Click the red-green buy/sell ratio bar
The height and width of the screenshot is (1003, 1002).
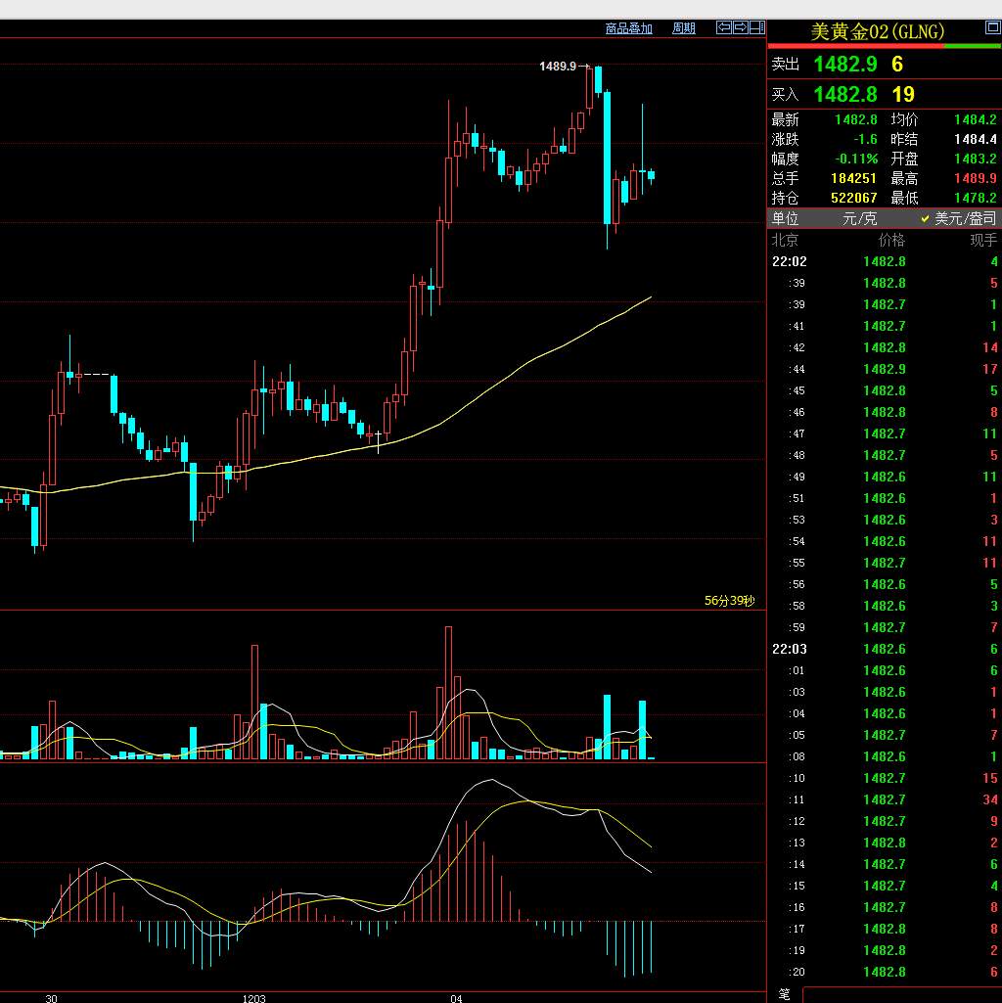point(885,46)
